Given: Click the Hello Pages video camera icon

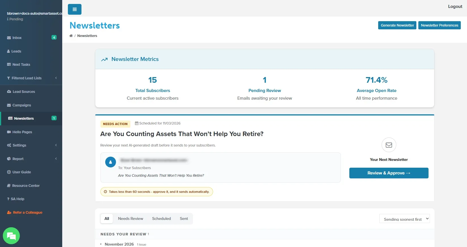Looking at the screenshot, I should (x=9, y=132).
